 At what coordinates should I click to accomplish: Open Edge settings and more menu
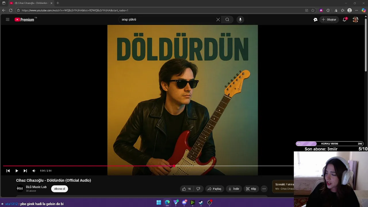pos(356,10)
